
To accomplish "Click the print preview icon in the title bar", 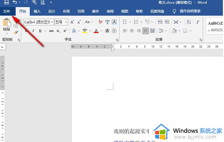I will pos(43,2).
